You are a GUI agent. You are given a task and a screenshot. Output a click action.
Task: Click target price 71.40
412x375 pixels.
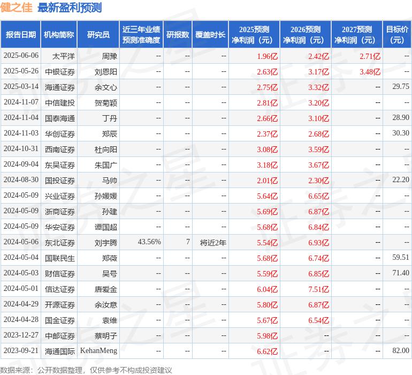pyautogui.click(x=401, y=273)
